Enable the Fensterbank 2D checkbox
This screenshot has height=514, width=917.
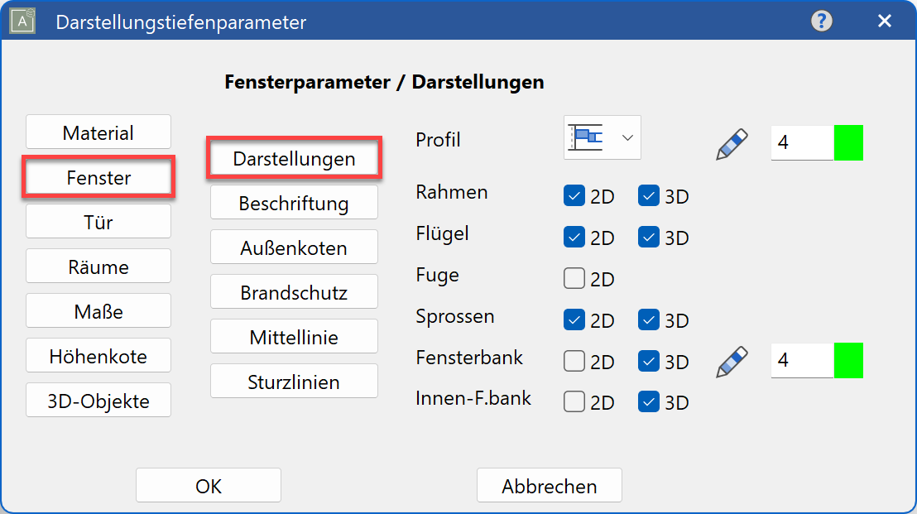tap(574, 361)
